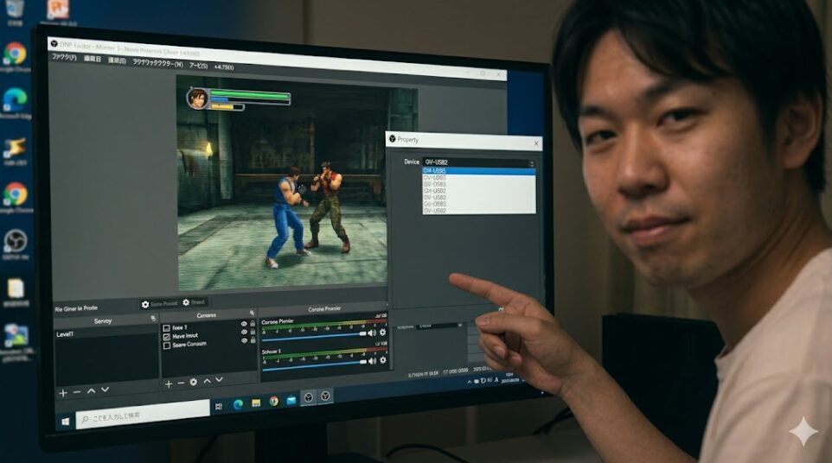Click the Windows taskbar search box
This screenshot has height=463, width=832.
pos(143,415)
